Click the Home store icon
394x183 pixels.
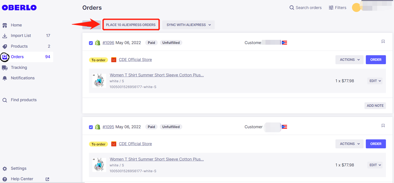[5, 25]
